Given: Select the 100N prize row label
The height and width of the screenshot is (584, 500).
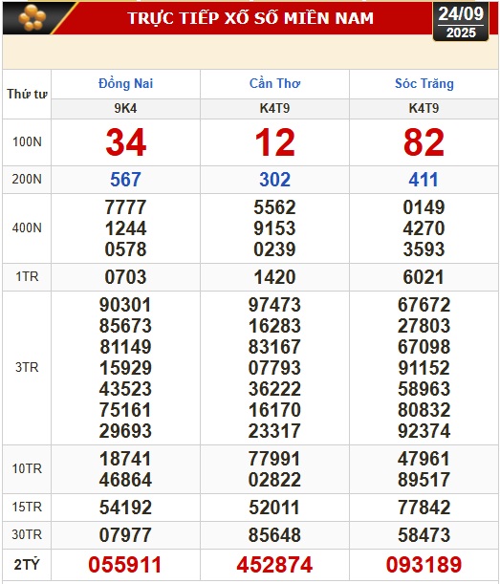Looking at the screenshot, I should point(27,141).
